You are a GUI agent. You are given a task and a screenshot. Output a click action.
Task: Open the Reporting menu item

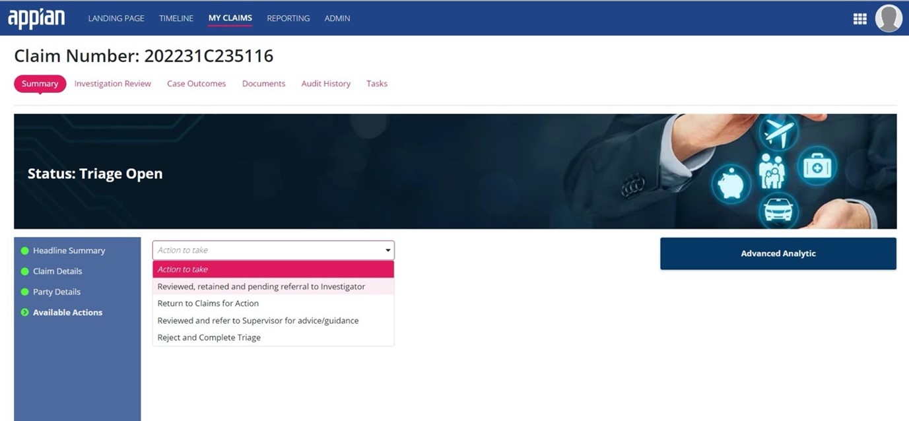[288, 18]
